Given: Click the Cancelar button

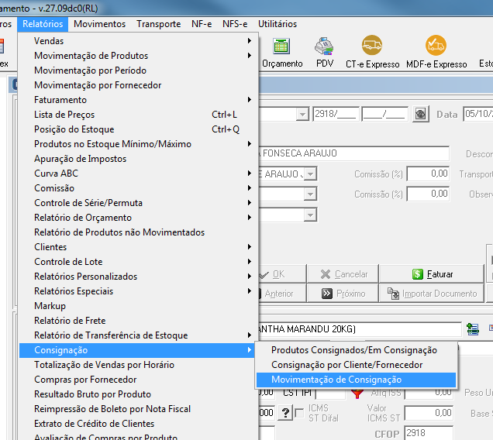Looking at the screenshot, I should tap(343, 274).
